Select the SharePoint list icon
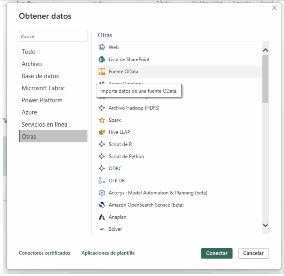284x276 pixels. pos(102,59)
